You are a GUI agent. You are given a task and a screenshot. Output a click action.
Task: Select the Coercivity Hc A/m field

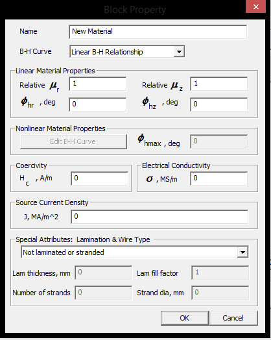(x=100, y=178)
